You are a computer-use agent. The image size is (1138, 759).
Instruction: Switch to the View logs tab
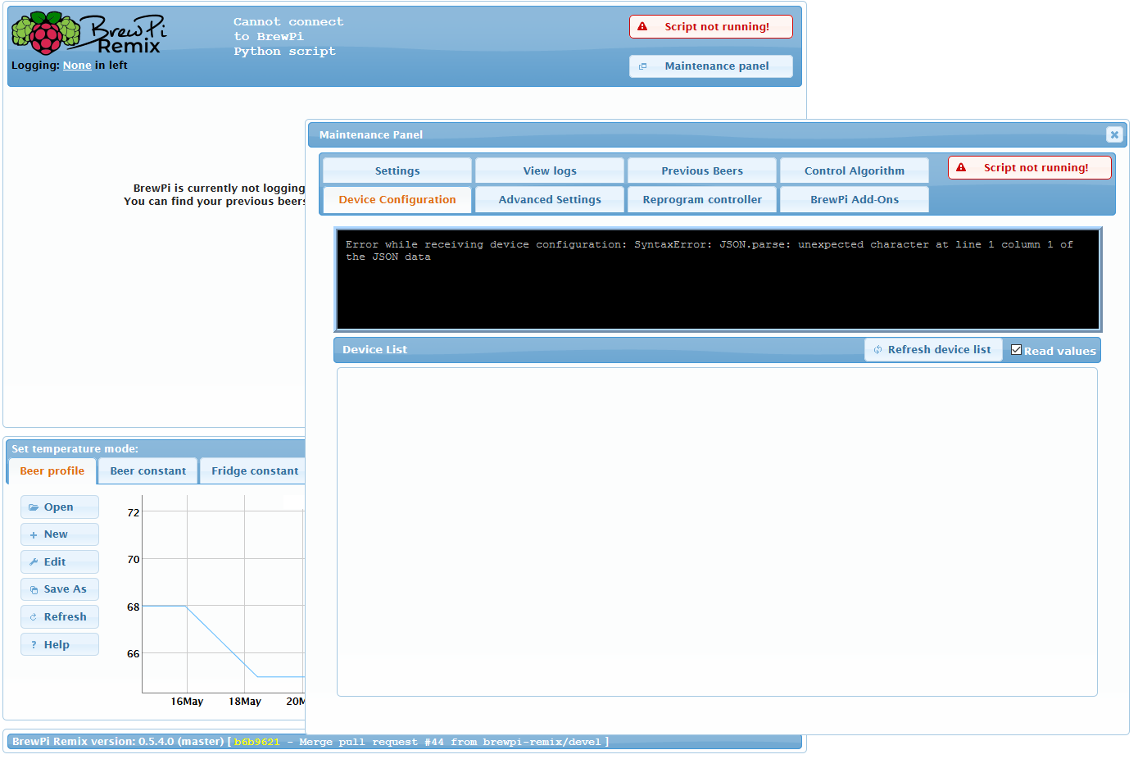(x=550, y=170)
